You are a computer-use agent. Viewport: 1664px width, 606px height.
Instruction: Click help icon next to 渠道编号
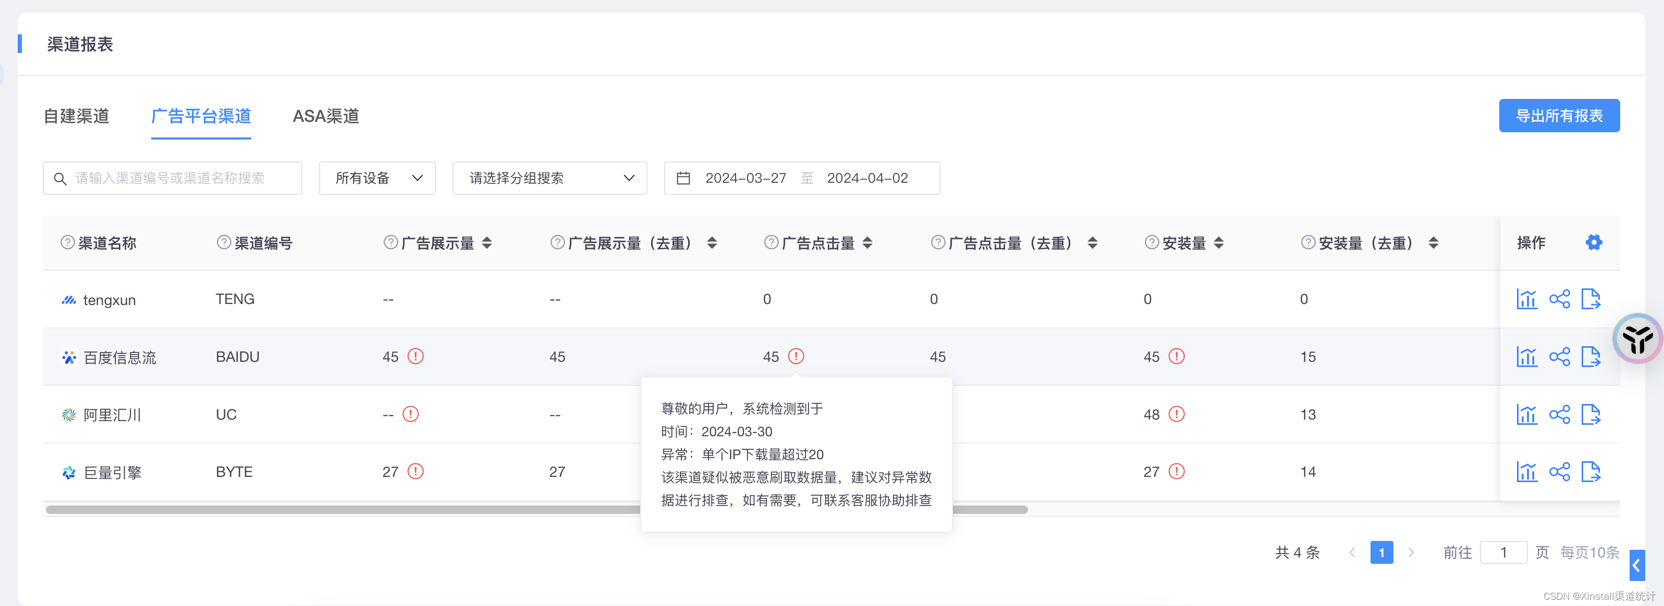coord(224,243)
